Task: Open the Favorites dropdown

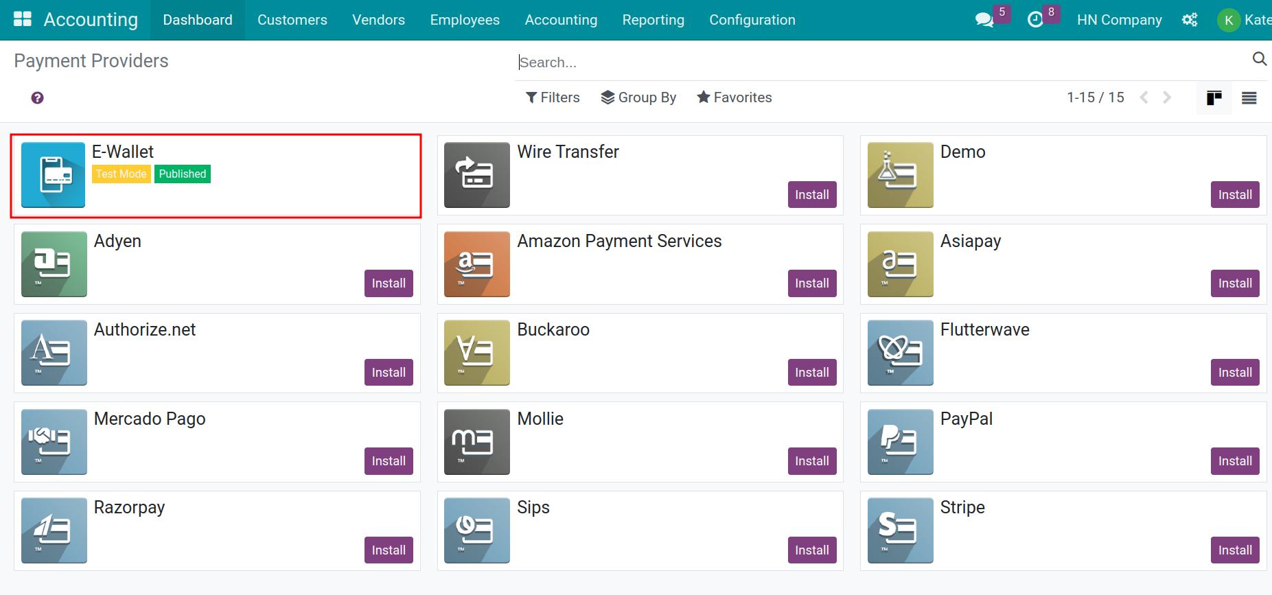Action: (735, 97)
